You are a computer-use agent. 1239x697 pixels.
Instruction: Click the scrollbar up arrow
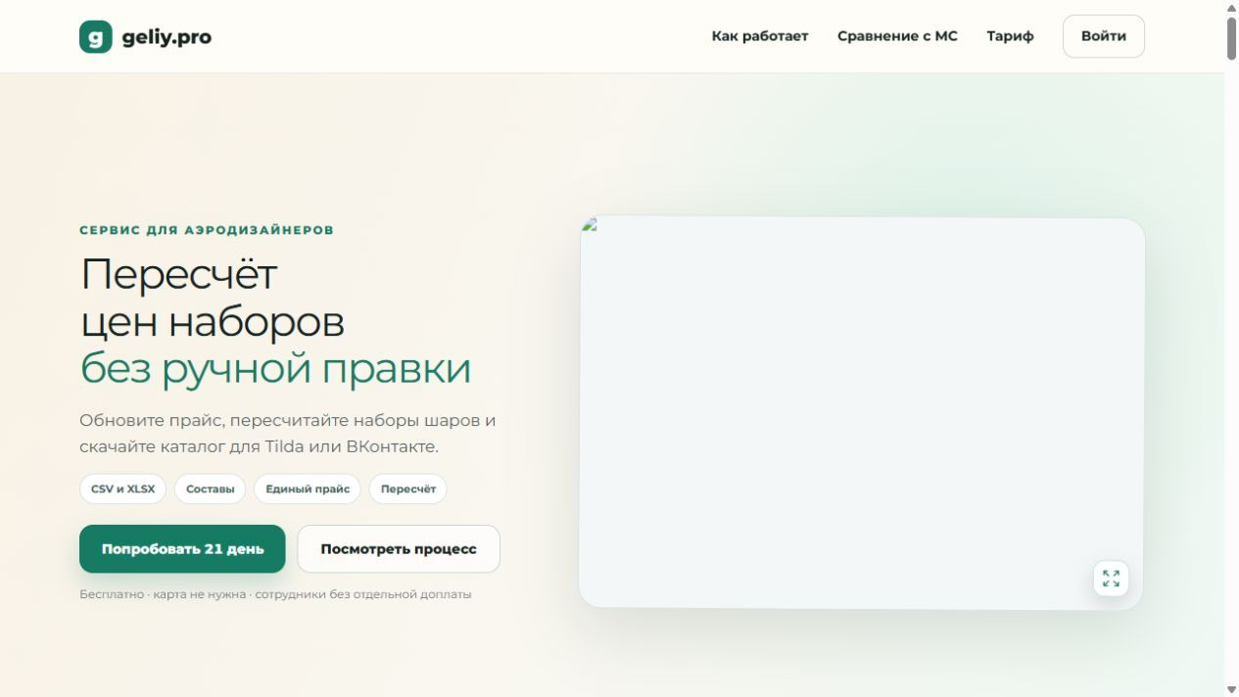[x=1231, y=8]
